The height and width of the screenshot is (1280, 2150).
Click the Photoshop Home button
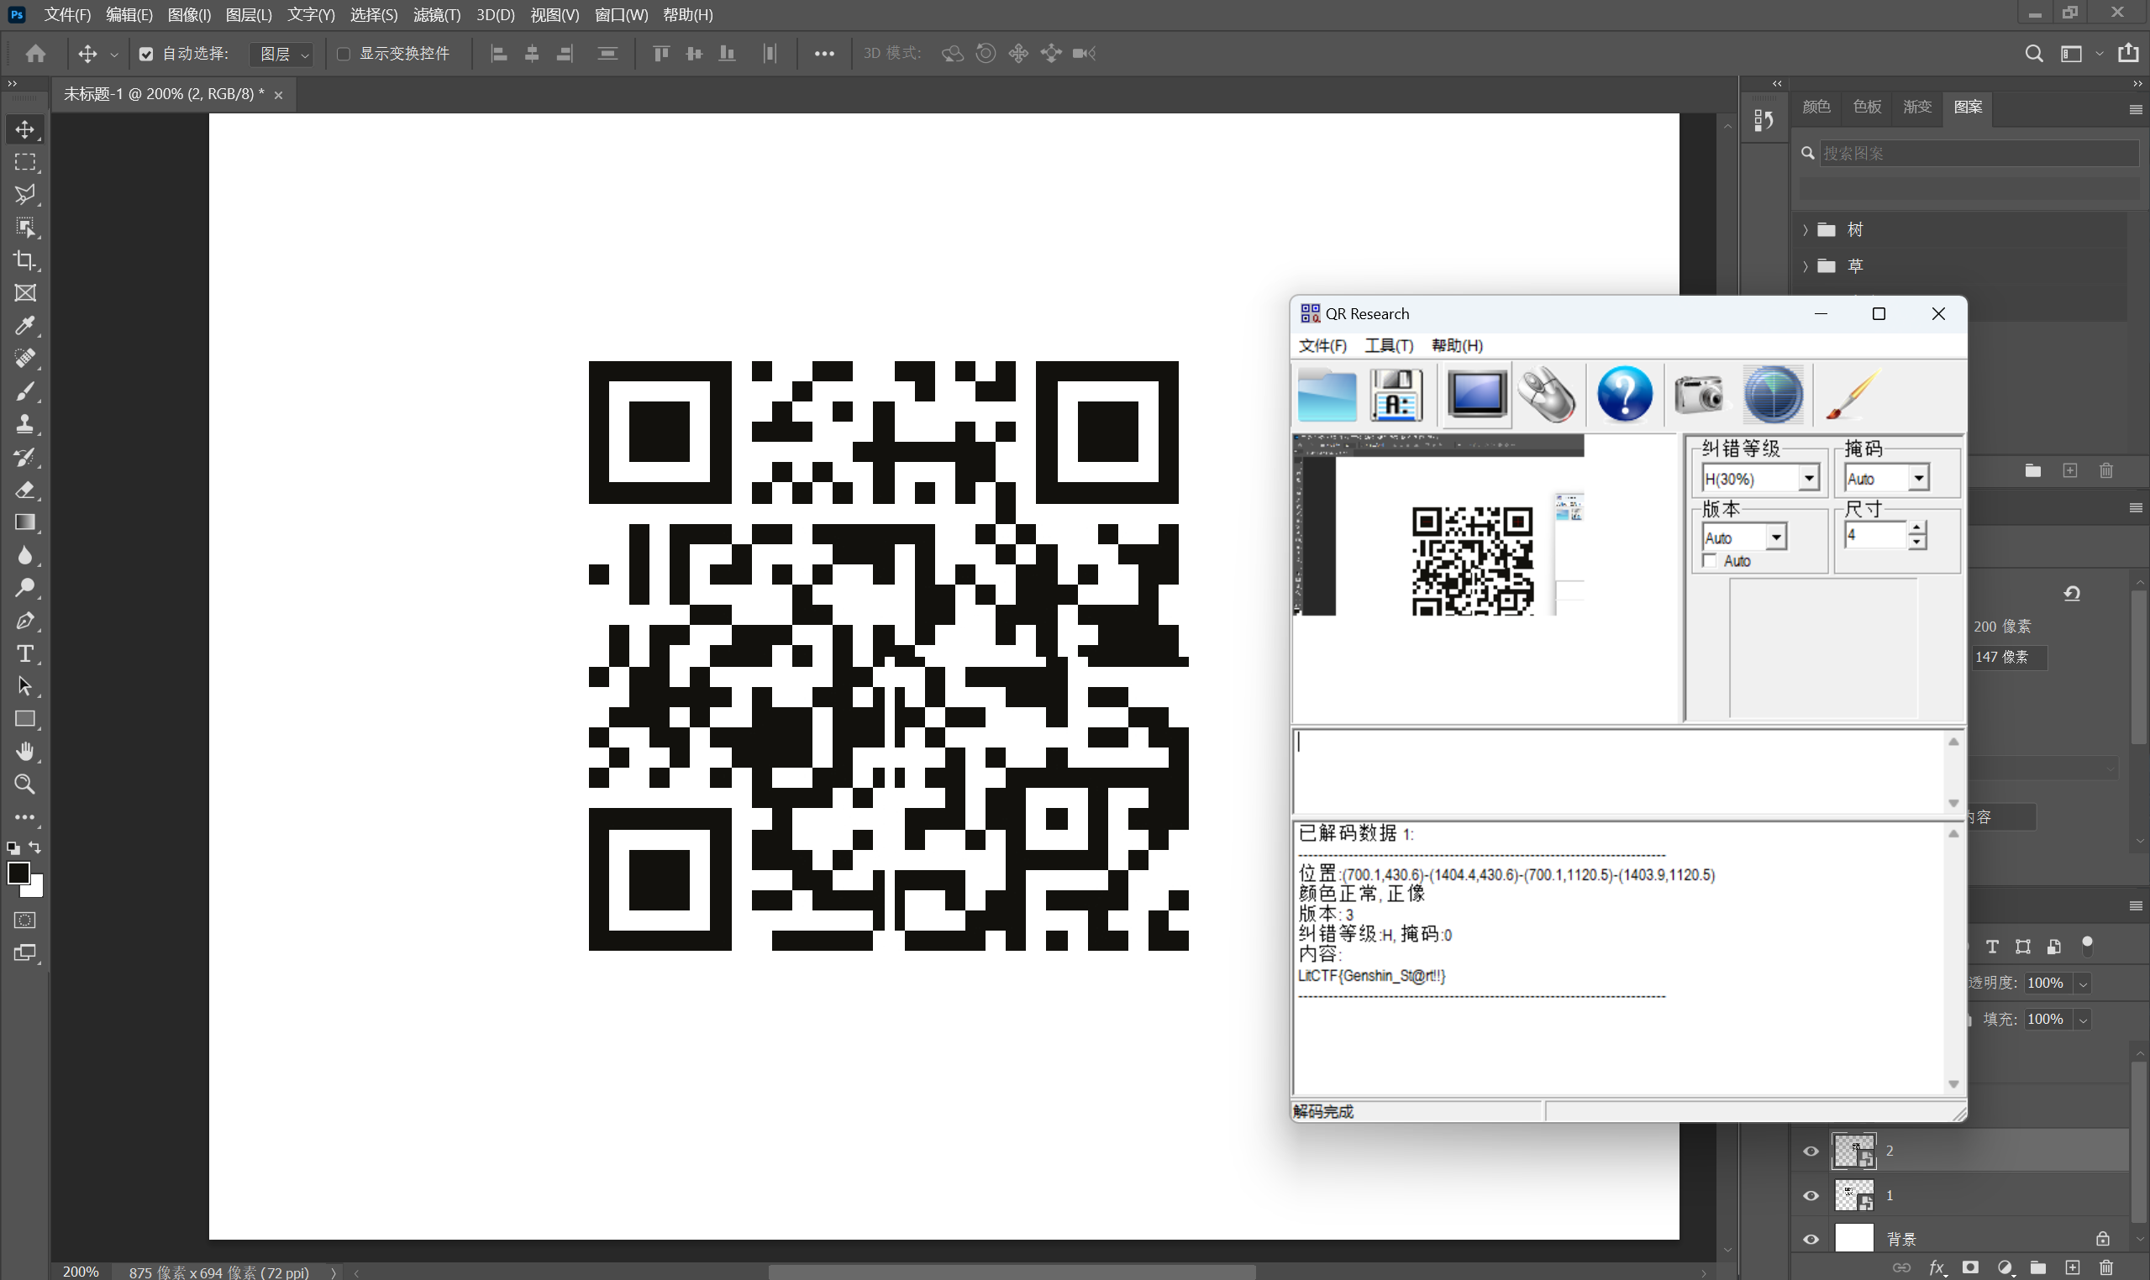pyautogui.click(x=35, y=54)
